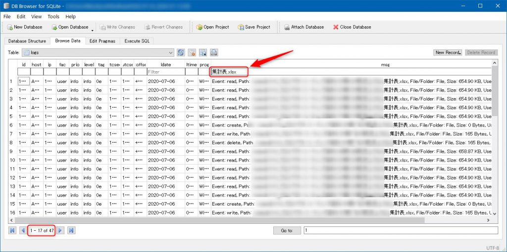Expand the Table selection combo box
Image resolution: width=507 pixels, height=252 pixels.
[x=171, y=52]
